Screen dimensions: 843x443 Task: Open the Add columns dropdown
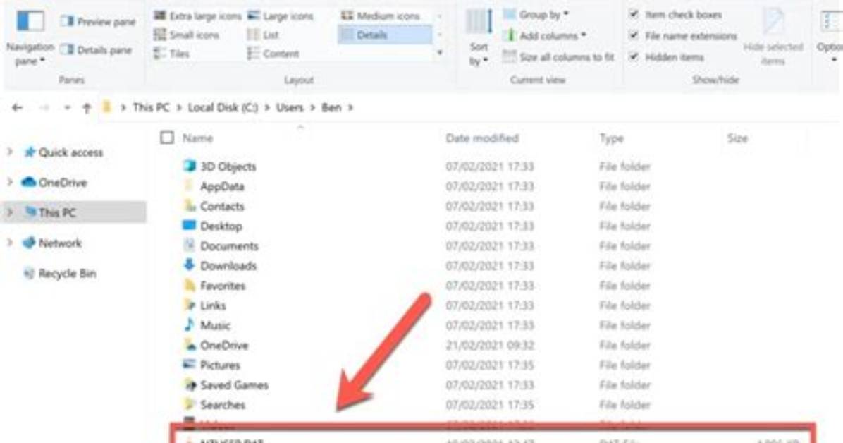point(545,35)
